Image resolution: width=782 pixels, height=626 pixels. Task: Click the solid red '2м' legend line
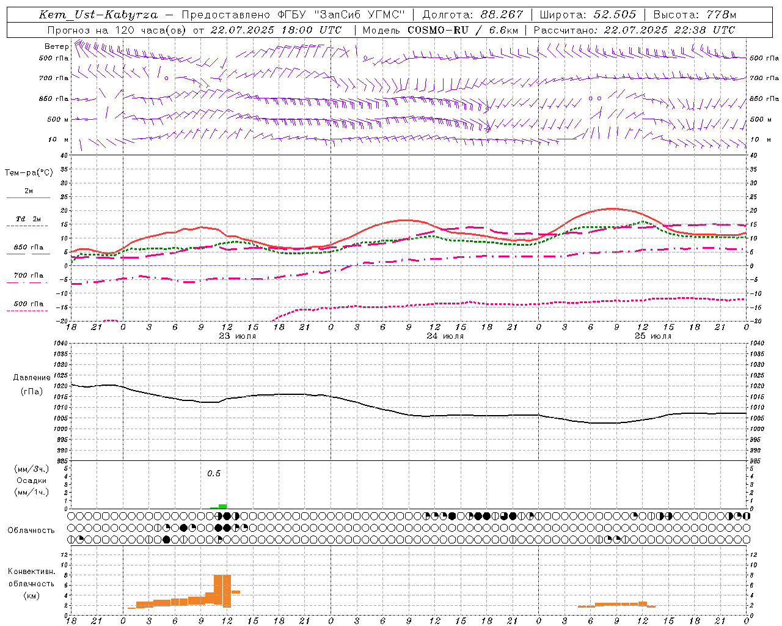(x=28, y=197)
